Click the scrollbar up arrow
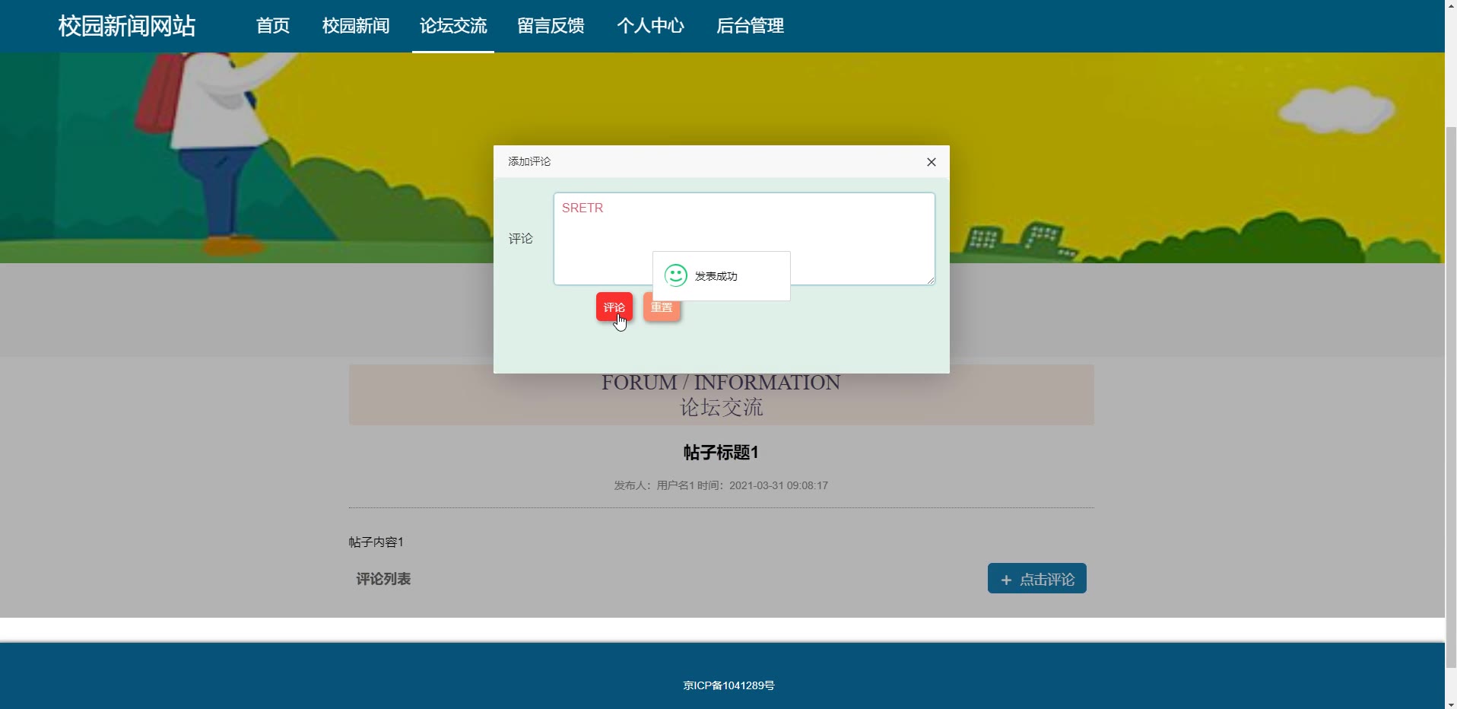 pyautogui.click(x=1450, y=5)
